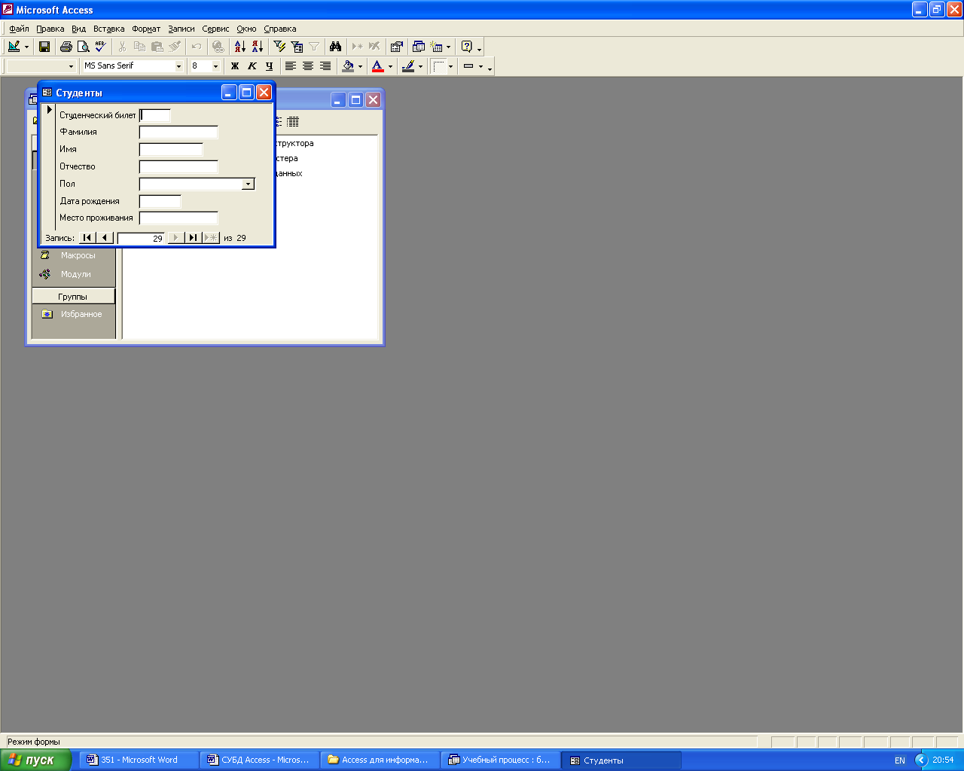The image size is (964, 771).
Task: Click the Paste toolbar icon
Action: coord(157,47)
